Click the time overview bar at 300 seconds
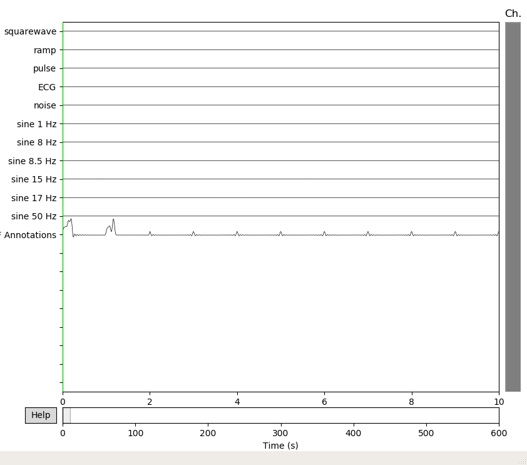This screenshot has height=465, width=527. pos(280,415)
